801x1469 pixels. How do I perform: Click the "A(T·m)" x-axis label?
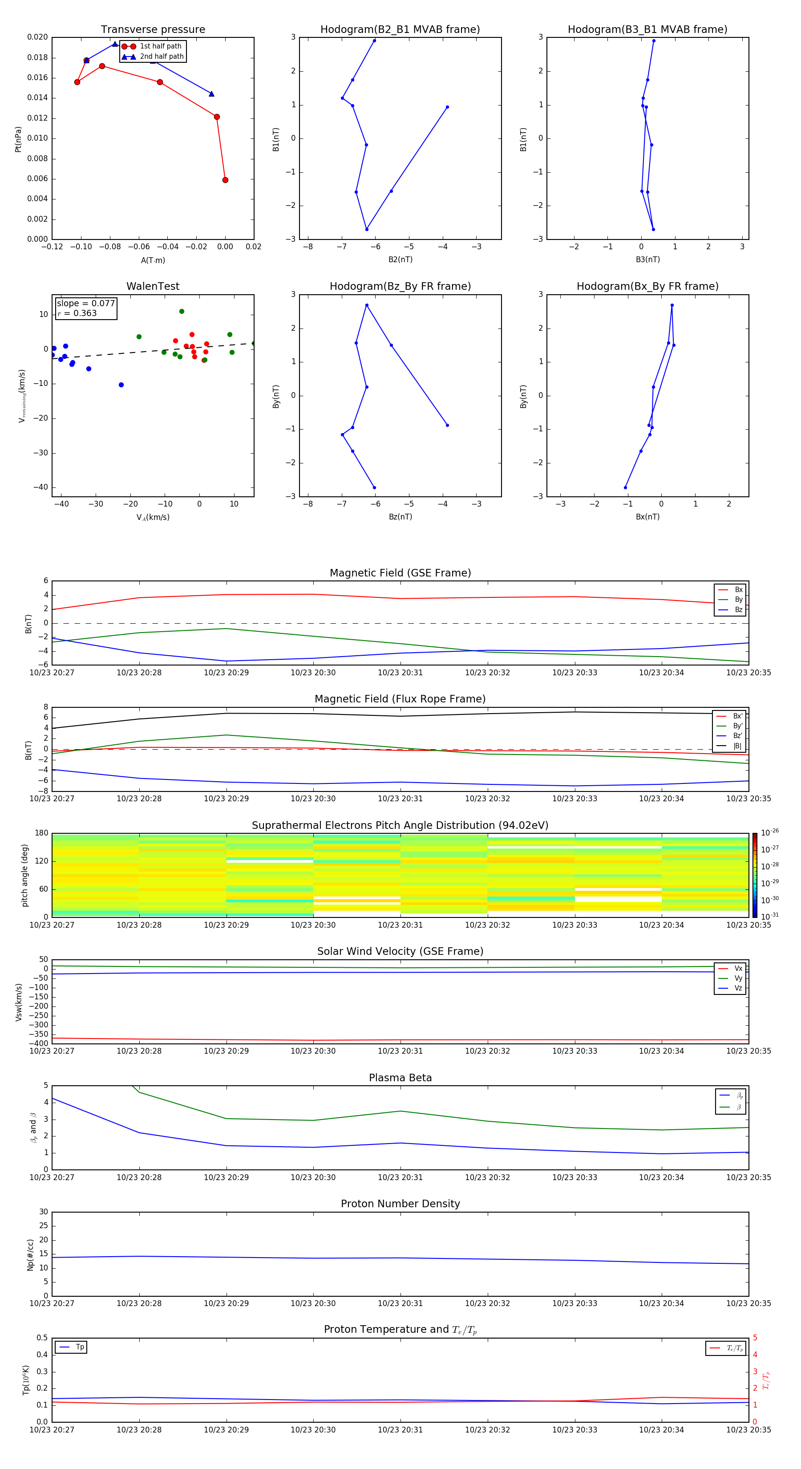153,260
